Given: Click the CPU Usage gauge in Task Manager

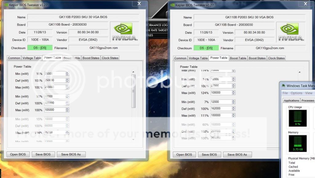Looking at the screenshot, I should click(x=297, y=118).
